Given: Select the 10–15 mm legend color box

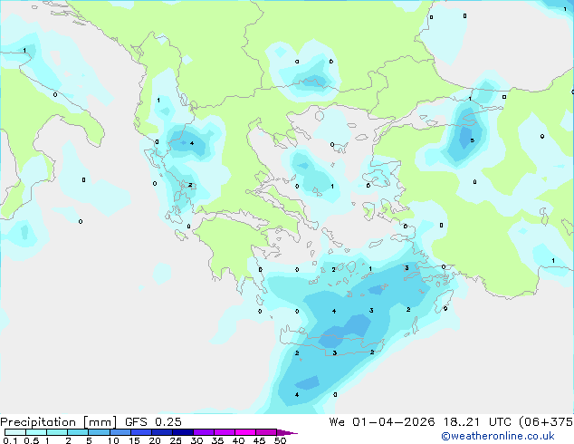Looking at the screenshot, I should click(x=120, y=432).
